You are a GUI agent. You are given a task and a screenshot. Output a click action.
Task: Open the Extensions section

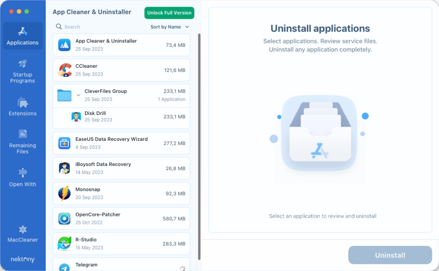click(23, 106)
